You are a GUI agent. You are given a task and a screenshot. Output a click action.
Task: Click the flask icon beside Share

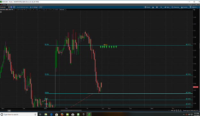(153, 7)
